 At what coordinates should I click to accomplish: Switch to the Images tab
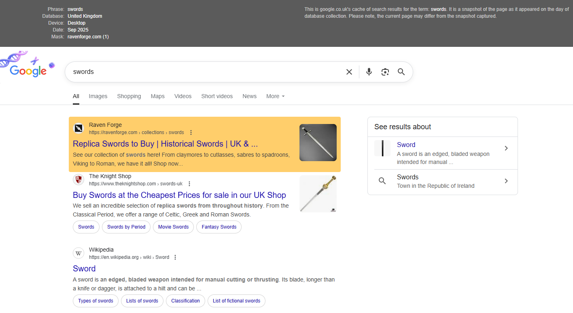pos(98,96)
